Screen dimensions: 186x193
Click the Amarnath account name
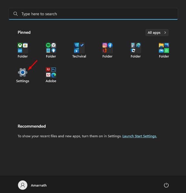click(x=39, y=185)
